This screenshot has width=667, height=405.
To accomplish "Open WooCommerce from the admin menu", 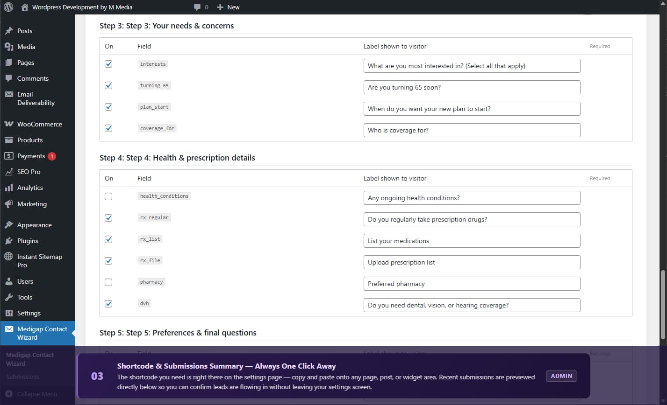I will [x=39, y=124].
